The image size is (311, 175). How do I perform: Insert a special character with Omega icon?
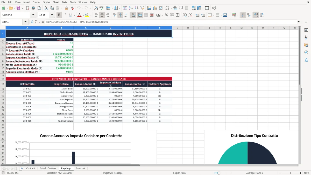coord(167,8)
